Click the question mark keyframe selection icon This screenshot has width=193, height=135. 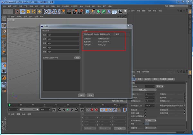tap(96, 110)
